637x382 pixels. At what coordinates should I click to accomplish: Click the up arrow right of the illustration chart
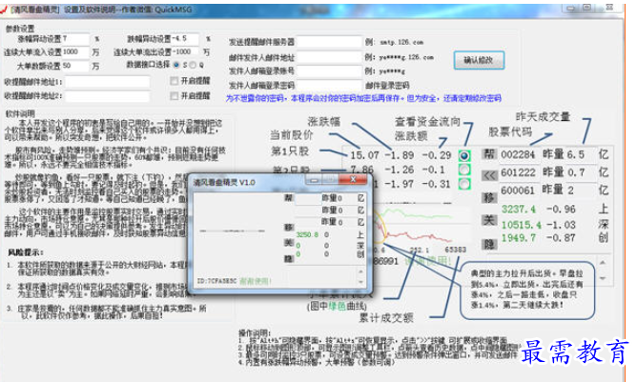603,263
